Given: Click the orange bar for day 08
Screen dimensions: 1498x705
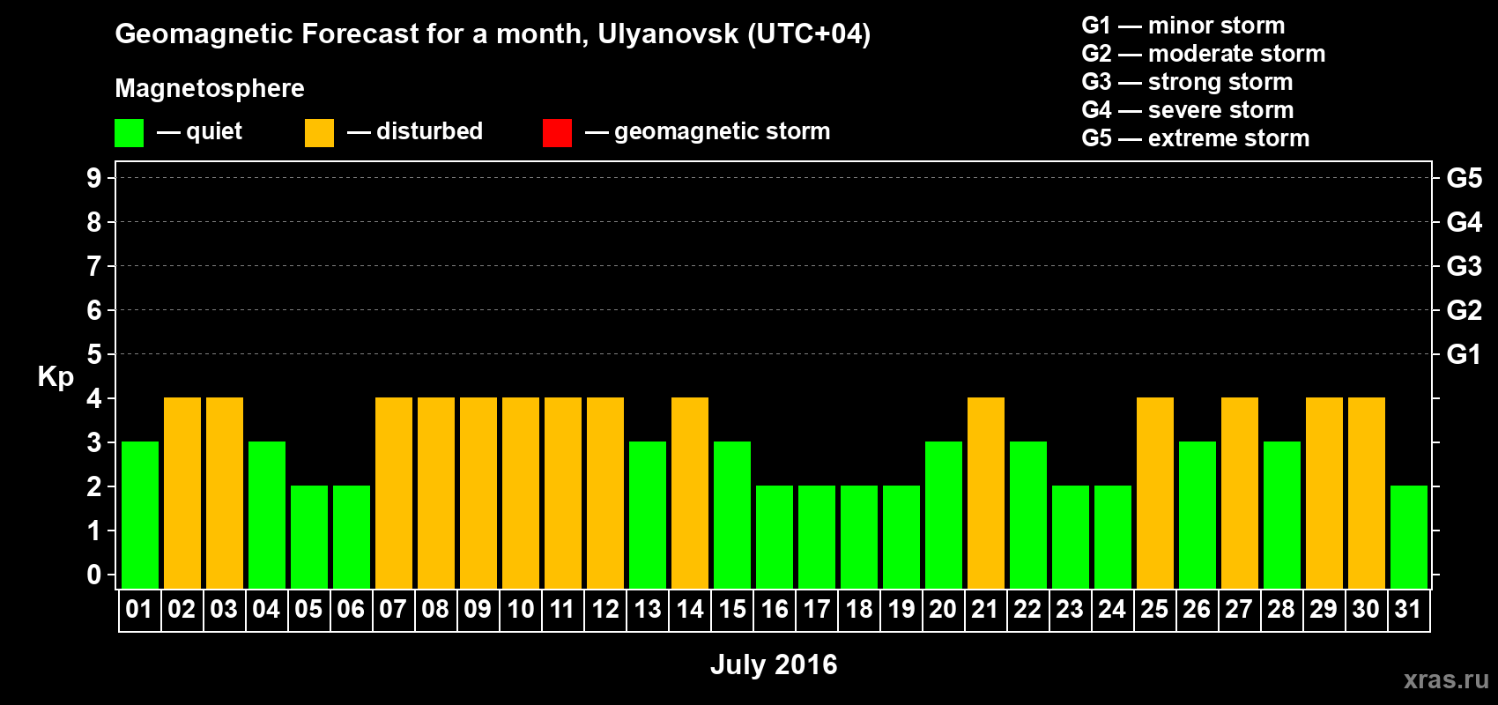Looking at the screenshot, I should pos(436,493).
